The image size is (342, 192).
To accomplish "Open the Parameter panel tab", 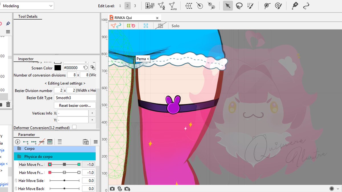I will (x=27, y=135).
